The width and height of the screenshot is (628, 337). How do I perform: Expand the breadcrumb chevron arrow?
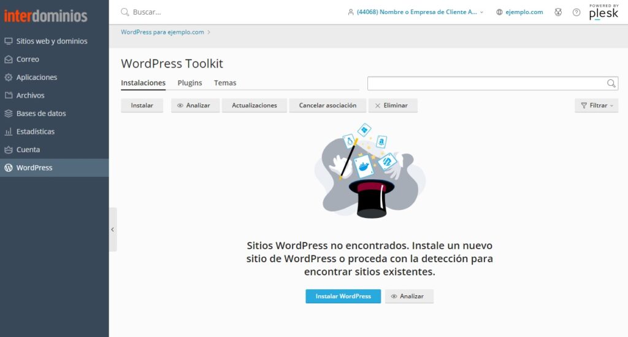click(209, 32)
